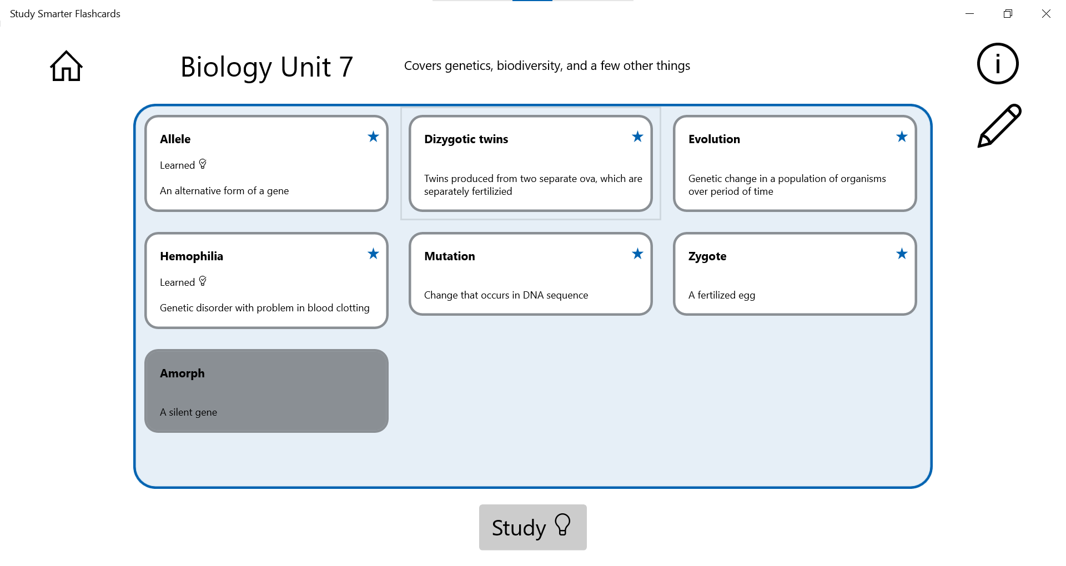The height and width of the screenshot is (566, 1066).
Task: Select the Amorph flashcard
Action: (x=266, y=391)
